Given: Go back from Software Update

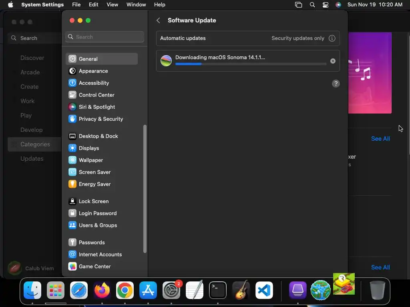Looking at the screenshot, I should coord(158,20).
